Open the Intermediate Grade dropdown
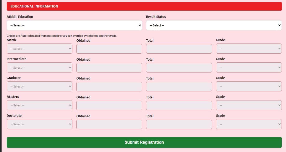This screenshot has width=286, height=152. click(x=249, y=68)
